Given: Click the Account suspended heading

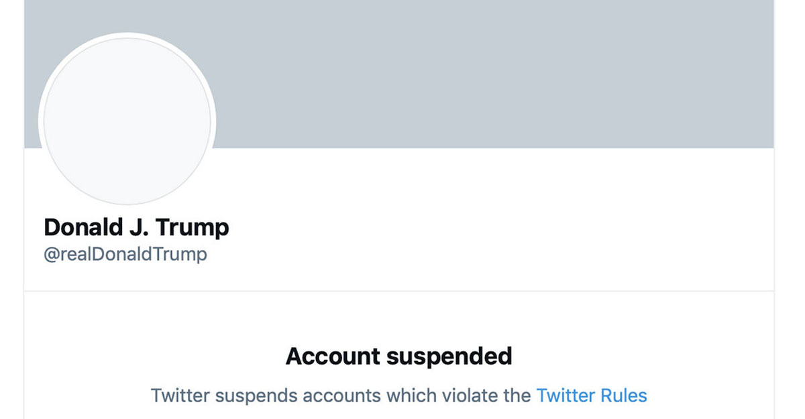Looking at the screenshot, I should (x=398, y=356).
